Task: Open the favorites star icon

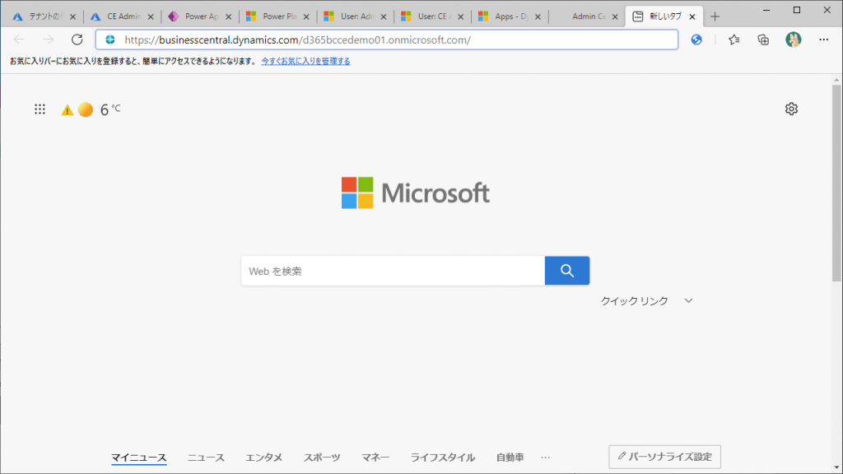Action: [734, 39]
